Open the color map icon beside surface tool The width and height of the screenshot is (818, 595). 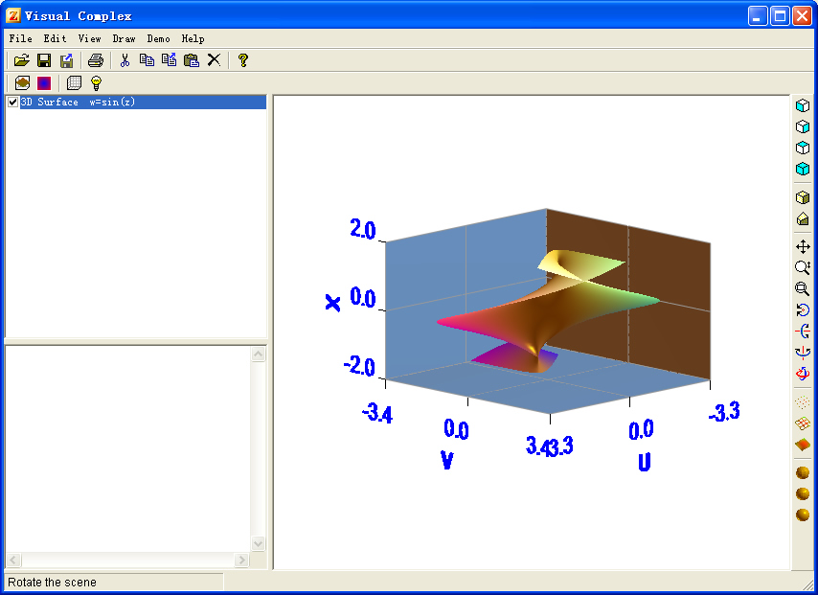point(43,82)
